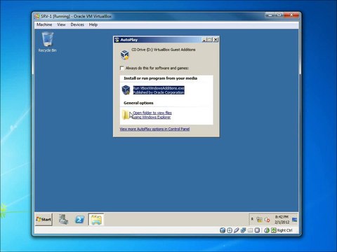Click the mouse integration indicator in VirtualBox status bar
This screenshot has height=252, width=337.
click(267, 230)
